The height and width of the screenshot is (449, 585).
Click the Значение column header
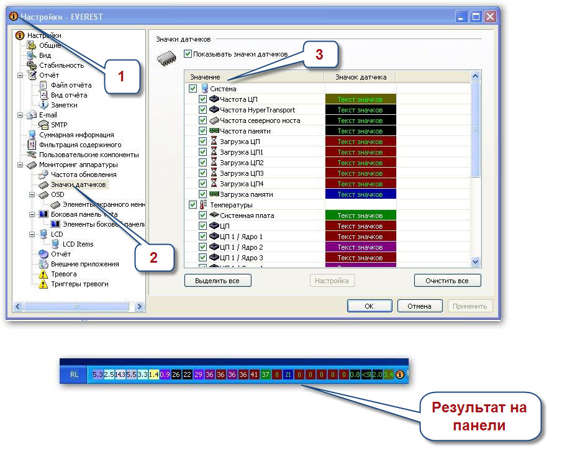tap(255, 77)
